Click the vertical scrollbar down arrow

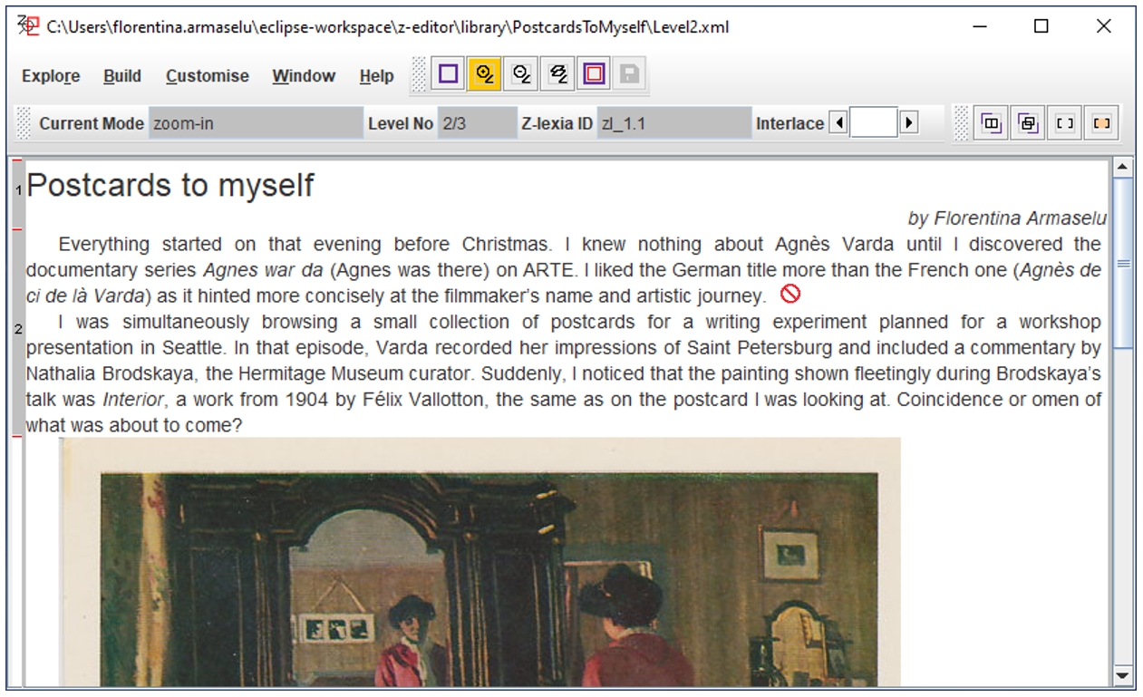[1122, 675]
